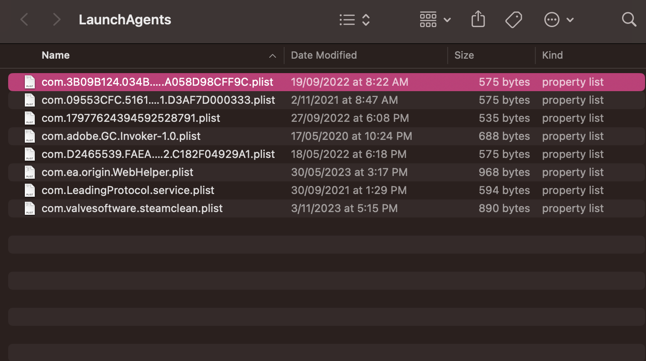Click the plist icon beside com.adobe.GC.Invoker-1.0.plist
646x361 pixels.
click(30, 136)
